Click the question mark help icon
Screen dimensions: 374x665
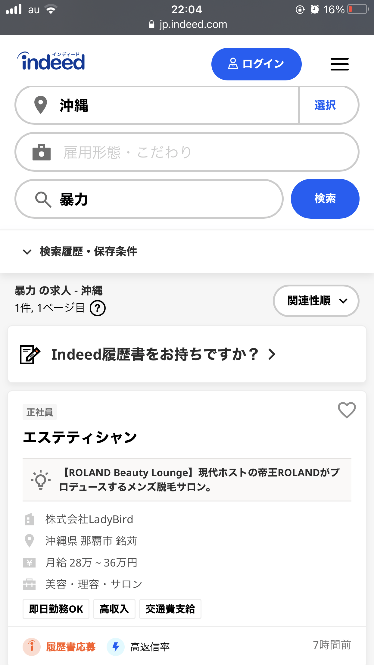(x=98, y=308)
